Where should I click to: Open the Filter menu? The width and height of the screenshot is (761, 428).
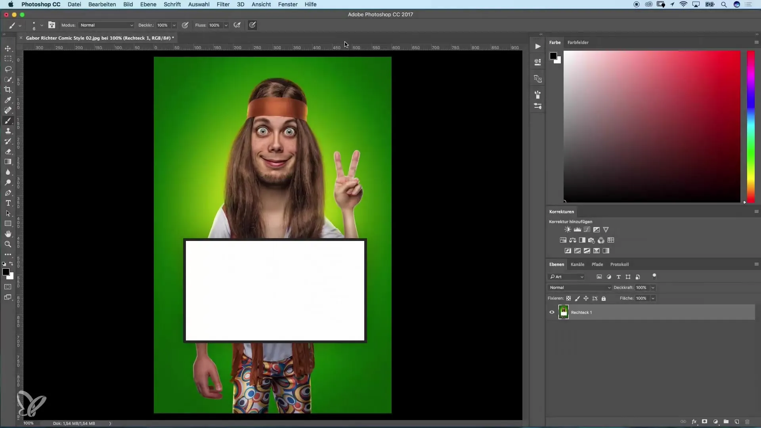(x=223, y=4)
